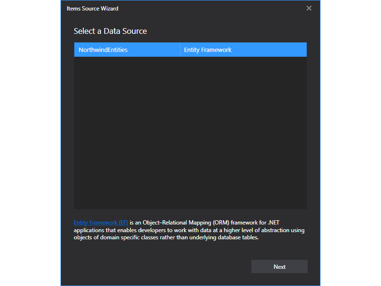381x286 pixels.
Task: Click the Select a Data Source heading
Action: click(110, 31)
